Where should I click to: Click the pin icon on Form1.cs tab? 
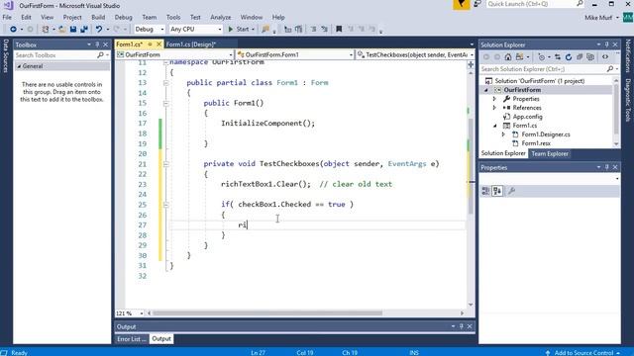(x=150, y=44)
